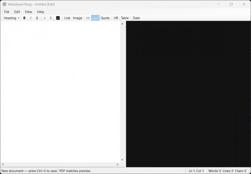Apply strikethrough formatting
The width and height of the screenshot is (251, 174).
click(x=37, y=18)
